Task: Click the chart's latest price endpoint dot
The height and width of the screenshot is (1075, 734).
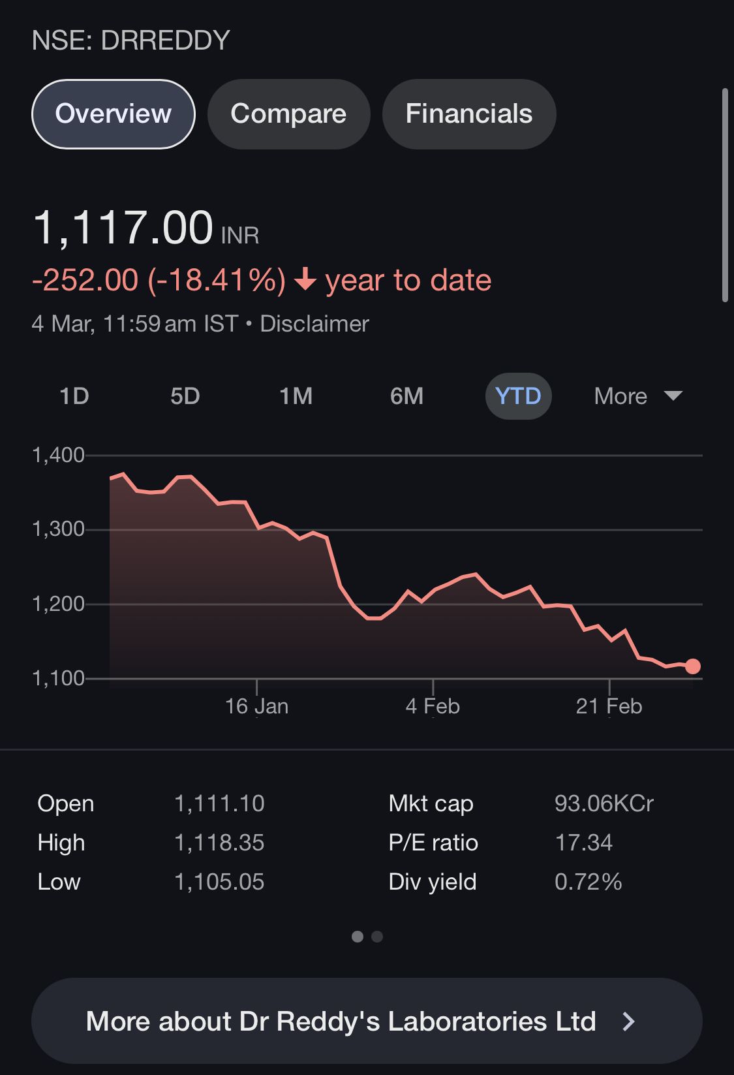Action: [x=692, y=666]
